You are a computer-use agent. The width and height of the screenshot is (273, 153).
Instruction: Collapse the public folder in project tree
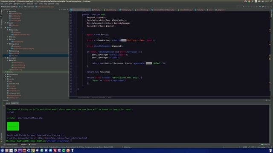click(6, 23)
